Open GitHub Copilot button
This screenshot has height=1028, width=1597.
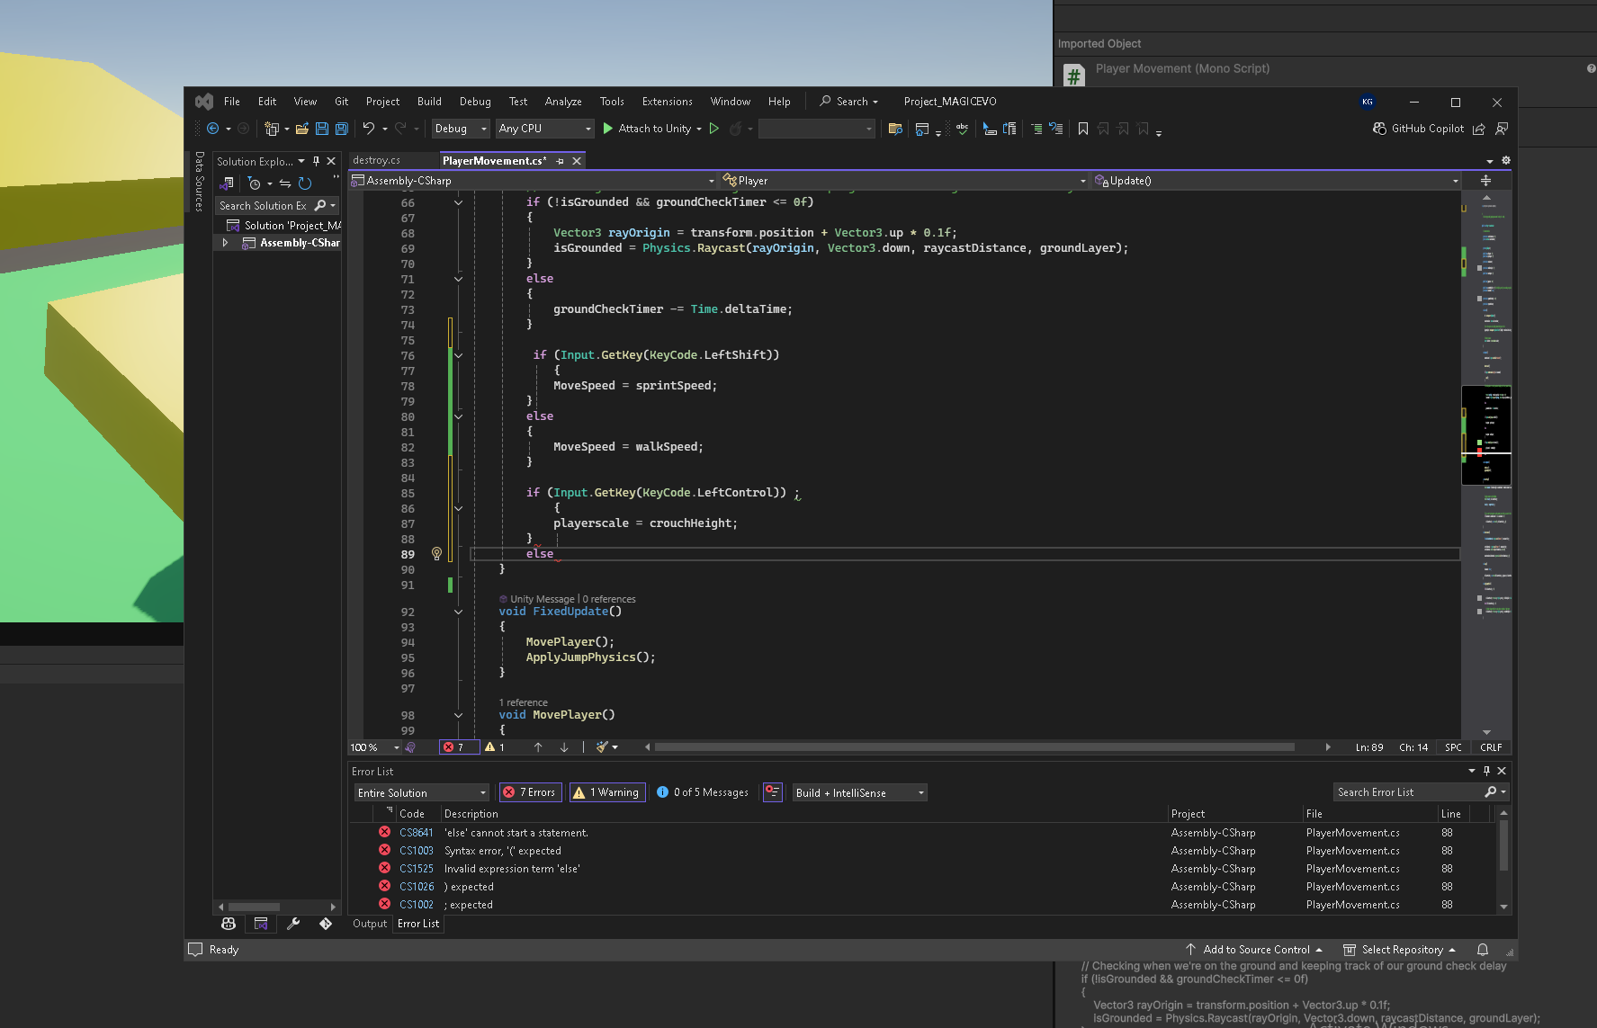tap(1419, 129)
